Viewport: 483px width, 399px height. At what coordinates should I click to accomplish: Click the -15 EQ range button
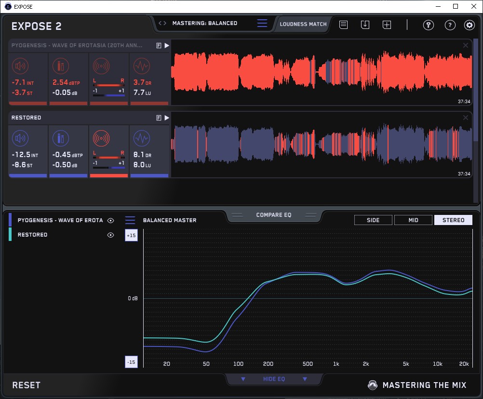131,362
